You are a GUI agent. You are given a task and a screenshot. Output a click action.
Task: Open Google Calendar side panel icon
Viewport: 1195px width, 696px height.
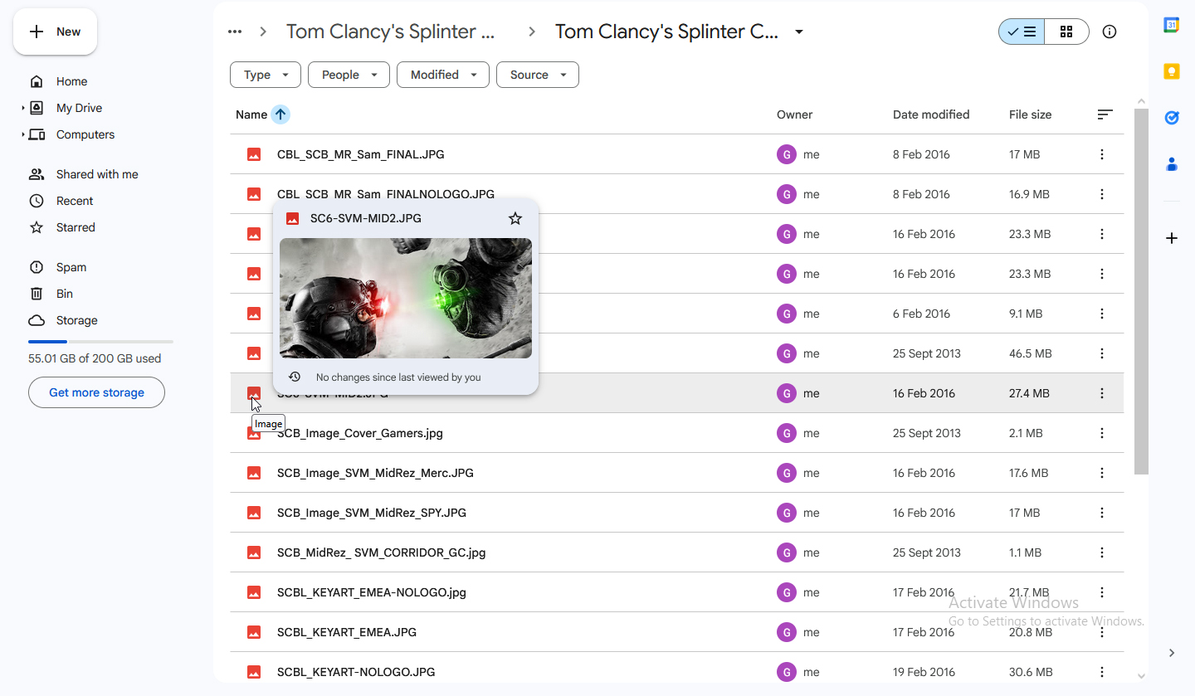[1172, 25]
